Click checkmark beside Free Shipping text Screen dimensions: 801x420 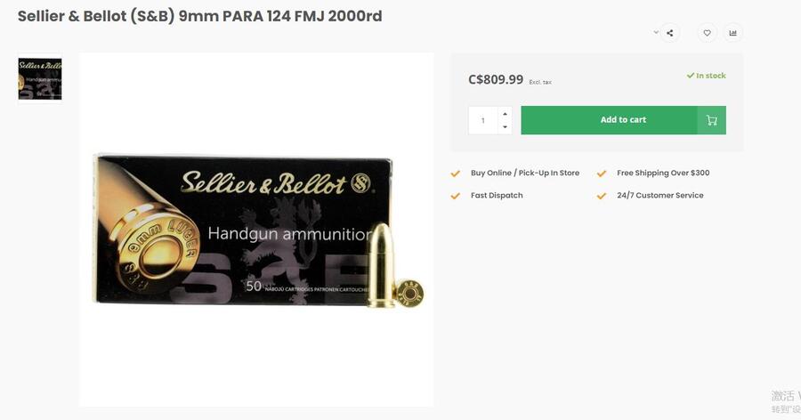pos(602,174)
